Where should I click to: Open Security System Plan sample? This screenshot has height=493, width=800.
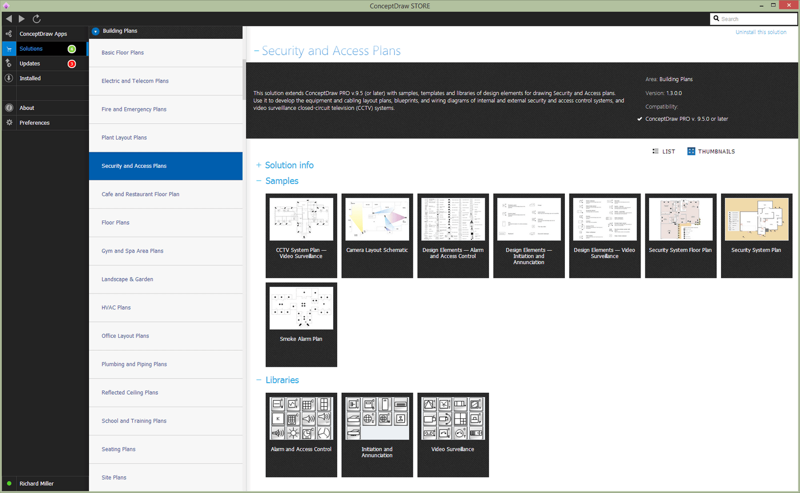click(756, 236)
